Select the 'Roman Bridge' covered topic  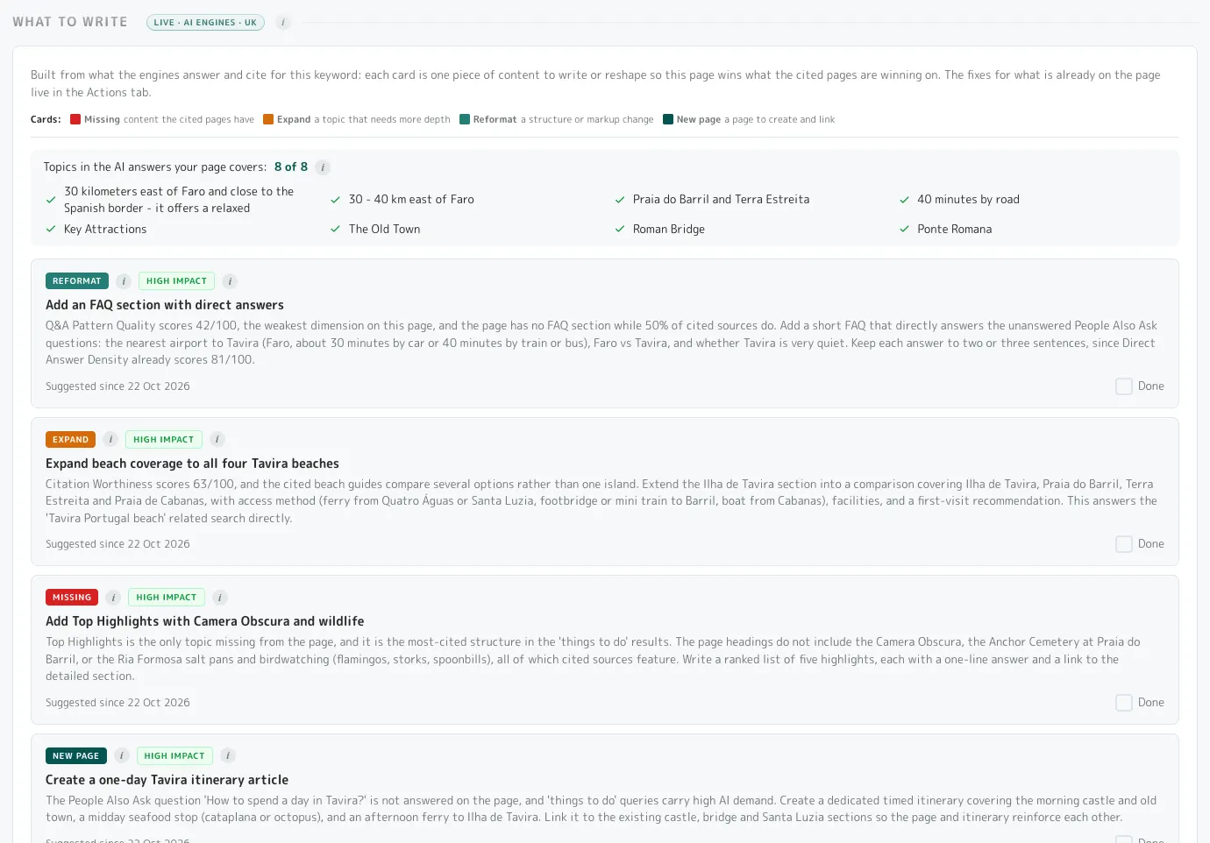click(x=669, y=230)
